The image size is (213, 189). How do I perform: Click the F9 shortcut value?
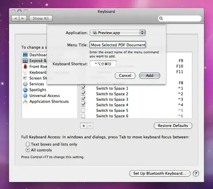coord(181,61)
